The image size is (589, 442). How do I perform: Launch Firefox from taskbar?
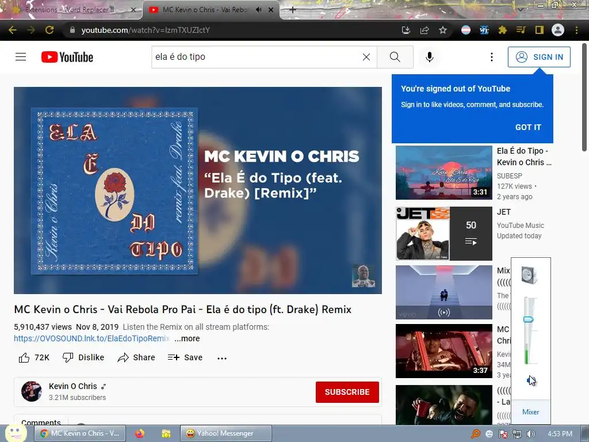point(140,434)
